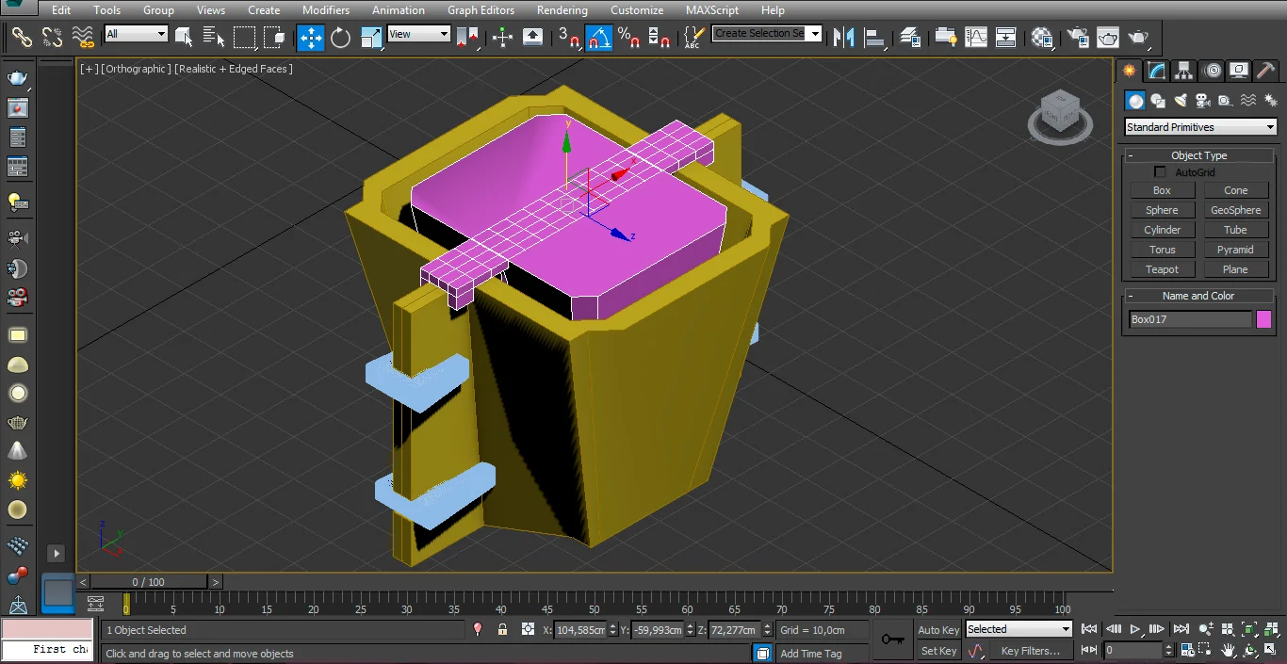This screenshot has height=664, width=1287.
Task: Open the Modifiers menu
Action: point(326,10)
